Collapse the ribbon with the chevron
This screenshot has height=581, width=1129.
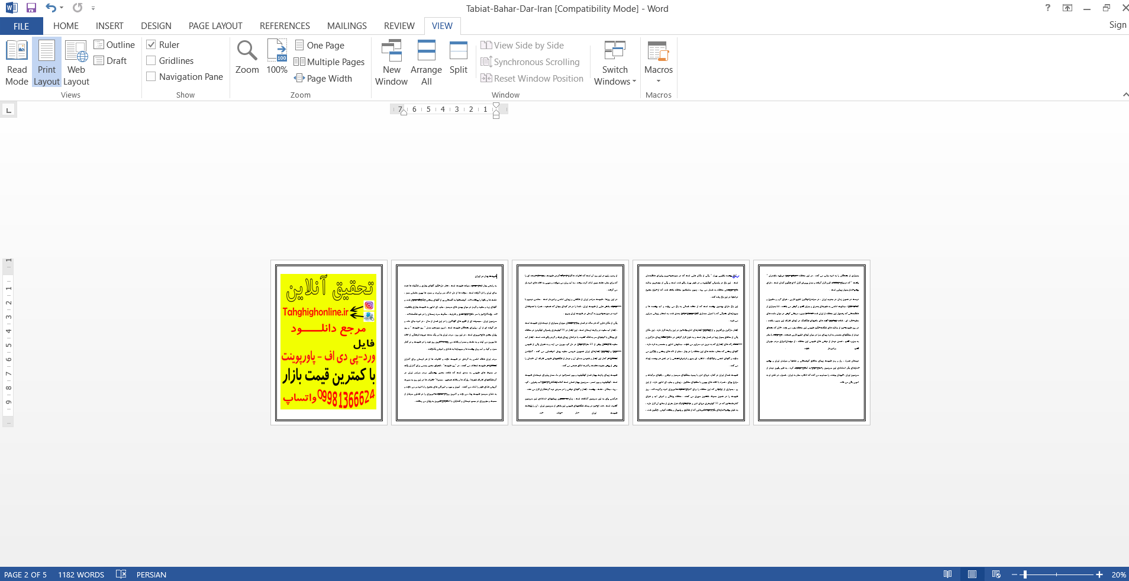(1125, 95)
